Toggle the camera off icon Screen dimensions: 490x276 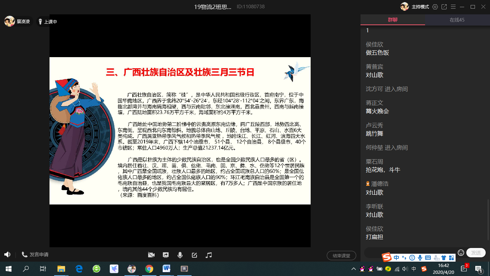coord(151,255)
